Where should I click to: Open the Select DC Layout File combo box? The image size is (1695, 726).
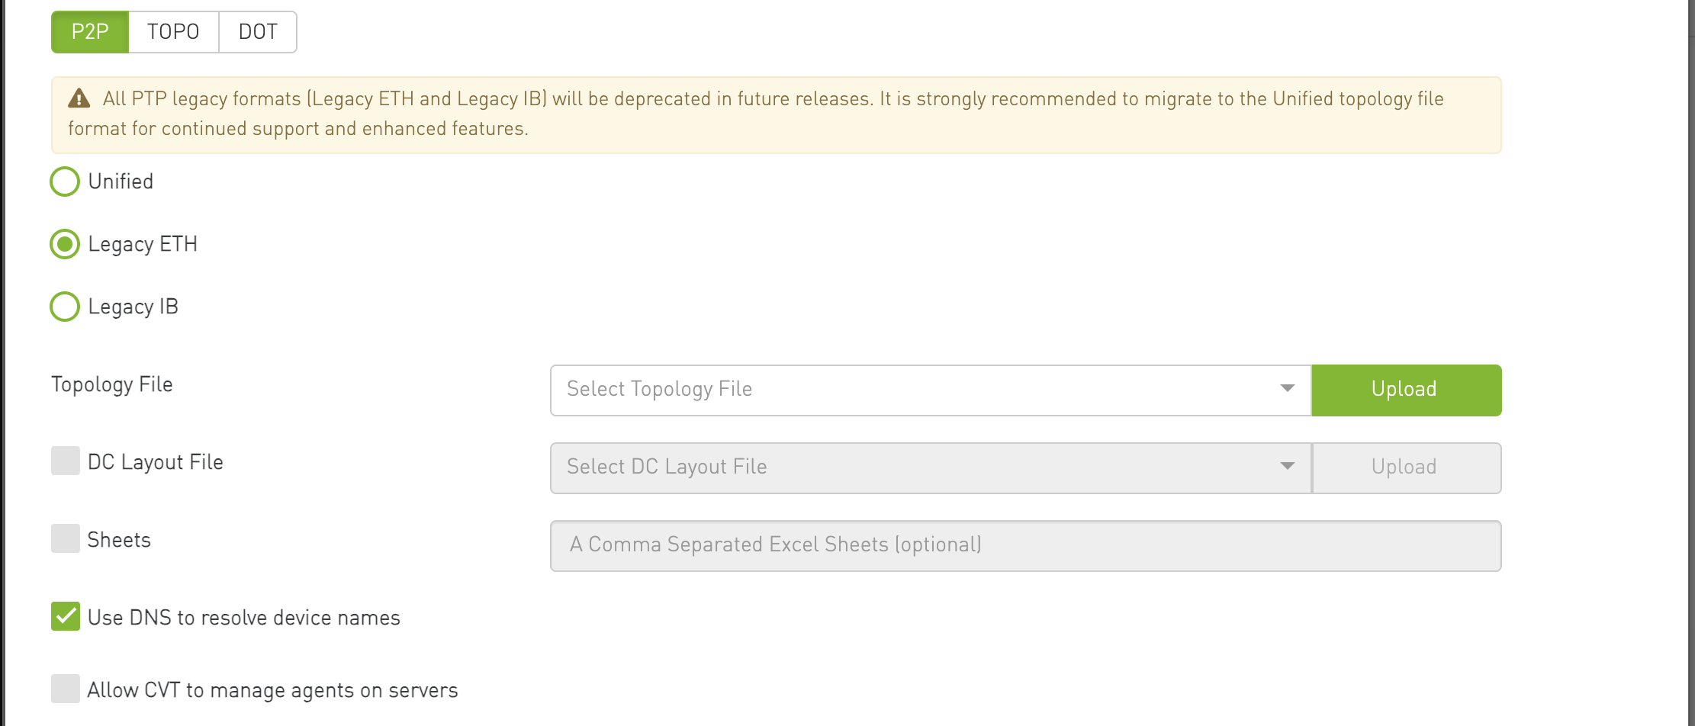931,468
